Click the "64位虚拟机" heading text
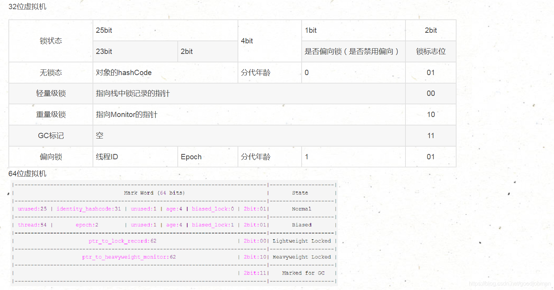554x290 pixels. click(x=27, y=174)
